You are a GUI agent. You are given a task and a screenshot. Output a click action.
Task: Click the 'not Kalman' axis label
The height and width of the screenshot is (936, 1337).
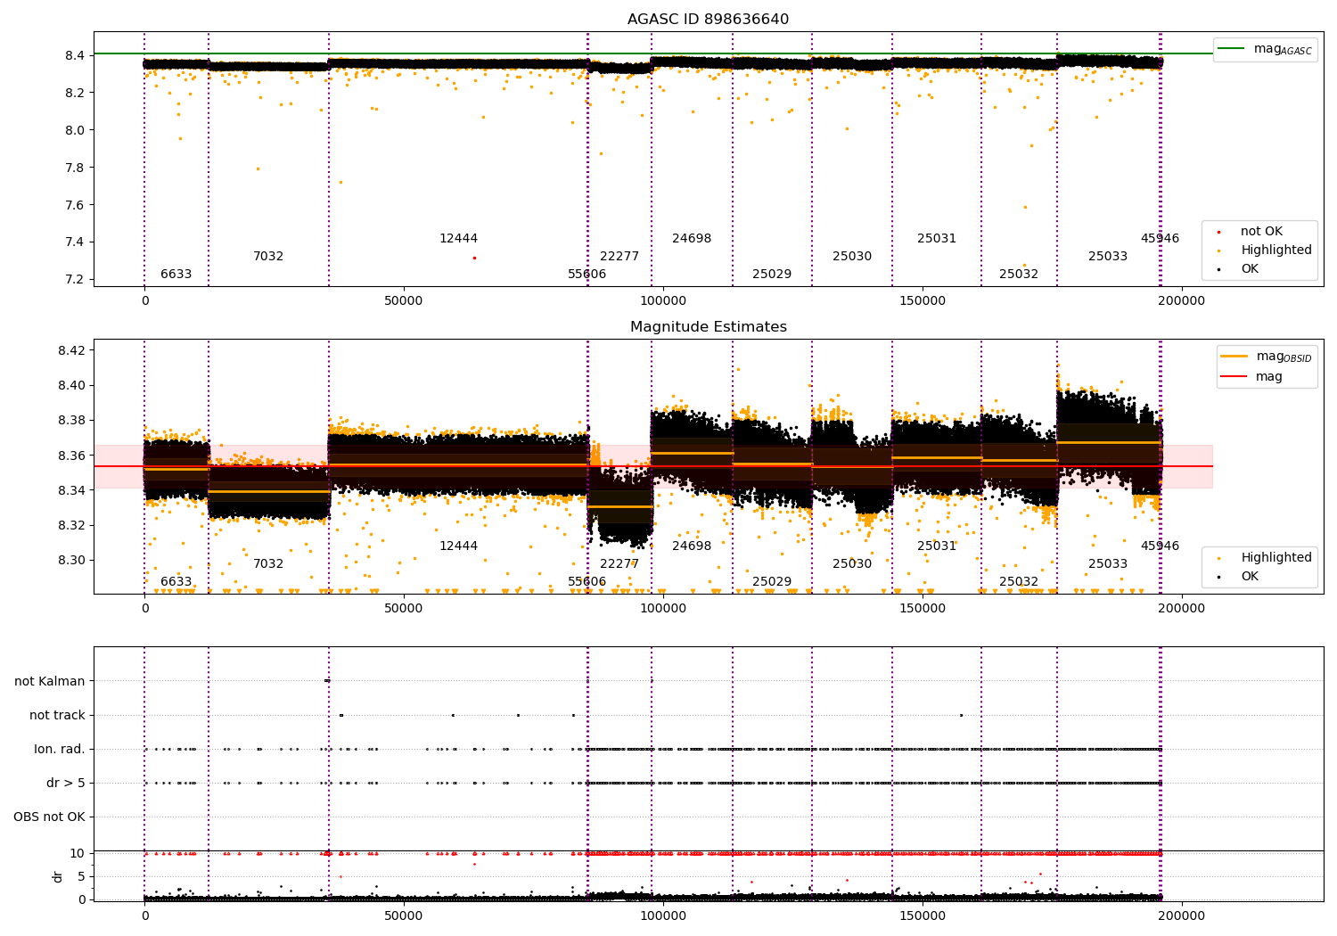(x=50, y=681)
